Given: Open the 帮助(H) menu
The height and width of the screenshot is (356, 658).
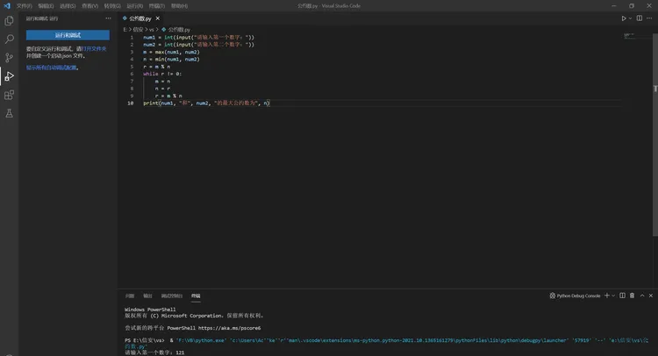Looking at the screenshot, I should (x=179, y=6).
